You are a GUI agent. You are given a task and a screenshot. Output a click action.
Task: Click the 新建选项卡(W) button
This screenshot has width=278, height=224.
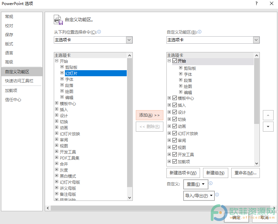point(183,173)
